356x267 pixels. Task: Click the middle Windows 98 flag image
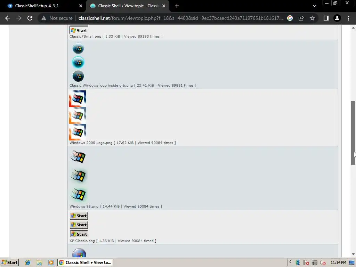click(78, 176)
